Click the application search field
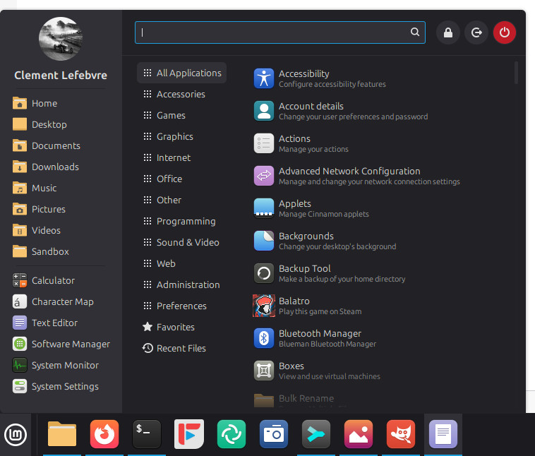The image size is (535, 456). pyautogui.click(x=275, y=32)
